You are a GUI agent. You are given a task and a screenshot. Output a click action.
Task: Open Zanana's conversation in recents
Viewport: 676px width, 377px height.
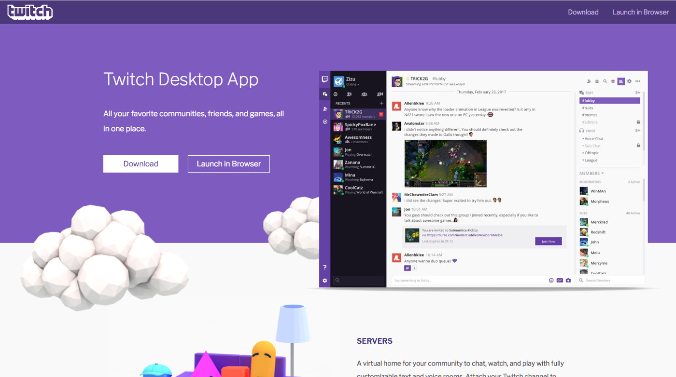tap(358, 164)
